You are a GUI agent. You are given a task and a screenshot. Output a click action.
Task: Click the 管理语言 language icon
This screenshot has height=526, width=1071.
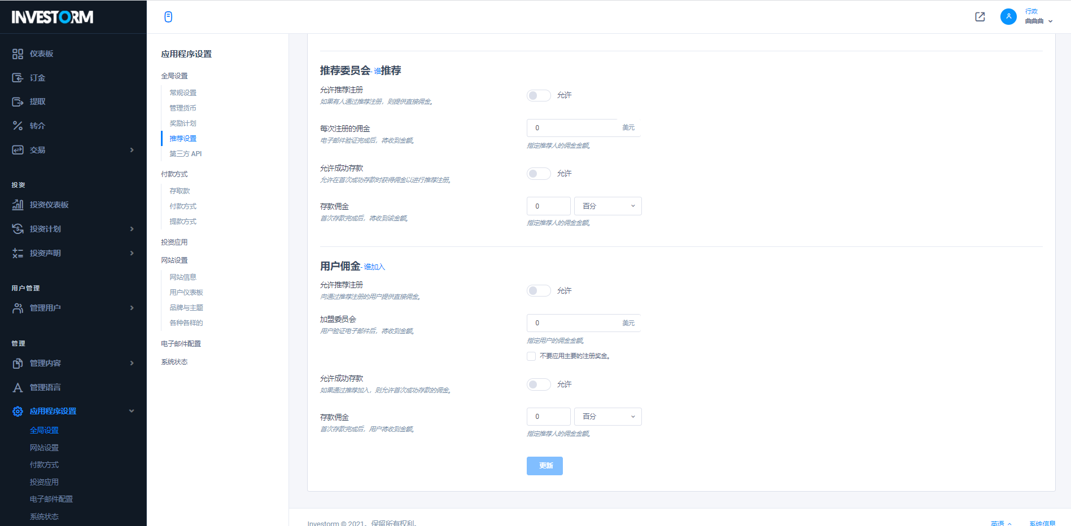click(18, 387)
